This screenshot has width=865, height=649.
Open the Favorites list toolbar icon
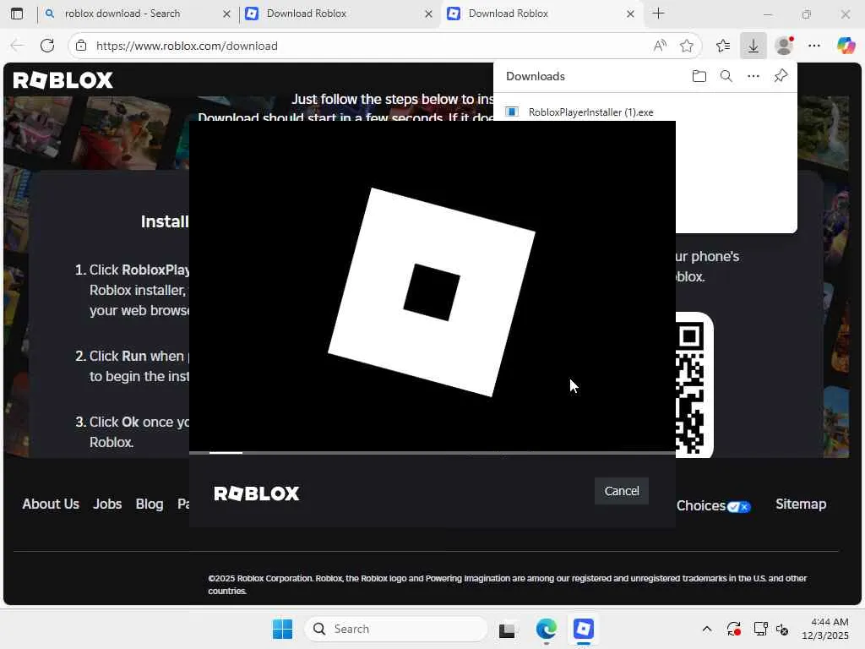(x=723, y=46)
